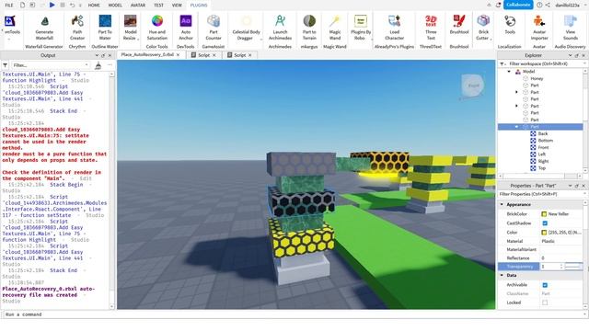
Task: Click the Undo arrow in quick toolbar
Action: [x=72, y=6]
